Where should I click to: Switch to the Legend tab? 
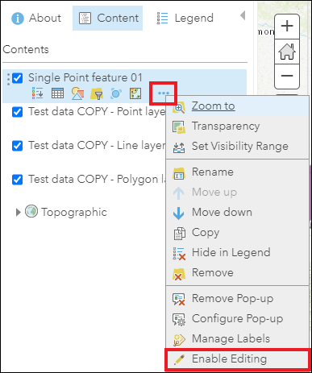(185, 18)
